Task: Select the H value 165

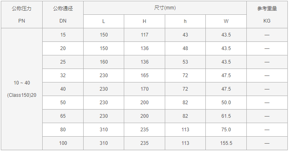Action: [144, 75]
